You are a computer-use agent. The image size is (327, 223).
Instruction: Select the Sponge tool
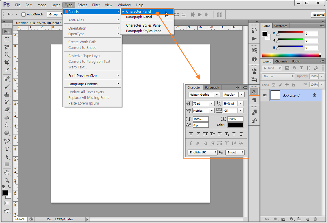coord(7,133)
